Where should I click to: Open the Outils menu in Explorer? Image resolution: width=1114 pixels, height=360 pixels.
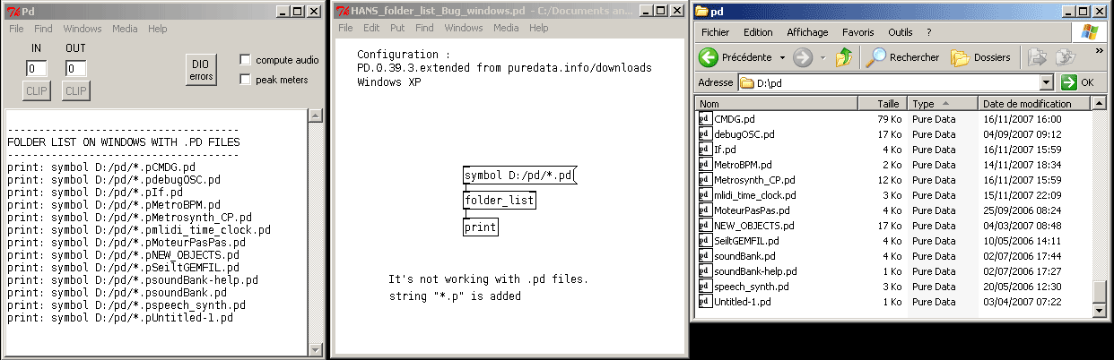click(x=900, y=32)
